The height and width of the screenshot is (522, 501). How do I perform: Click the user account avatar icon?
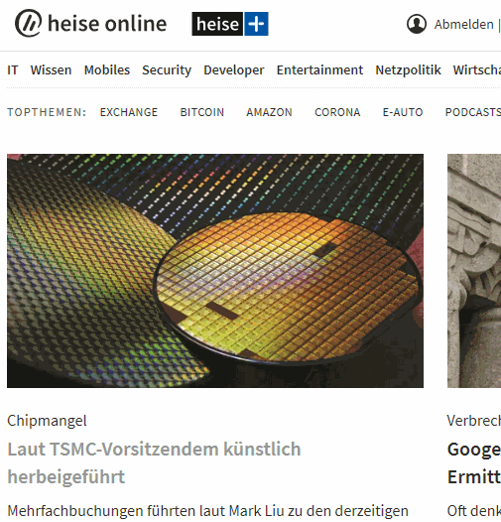[x=417, y=24]
